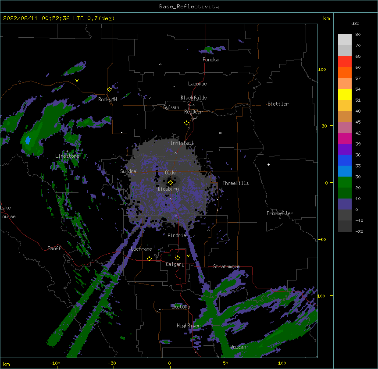Pick the orange 57 dBZ legend swatch
Screen dimensions: 378x369
pos(345,72)
